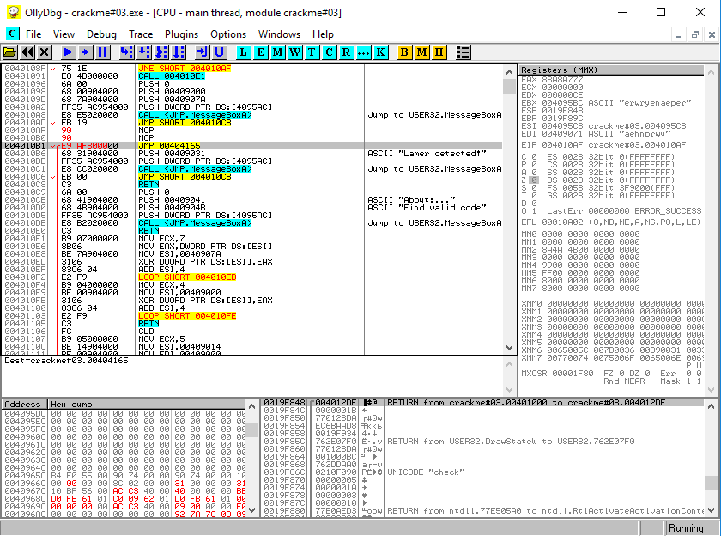Click the stack pane down scroll arrow

(x=711, y=510)
